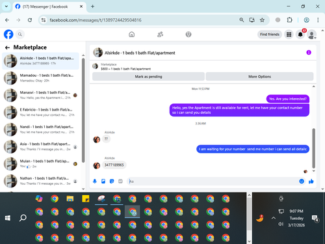The width and height of the screenshot is (325, 244).
Task: Open Windows taskbar search
Action: (x=23, y=218)
